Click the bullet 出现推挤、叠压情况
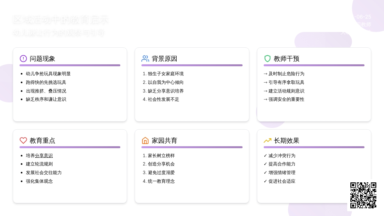Viewport: 384px width, 216px height. (46, 91)
